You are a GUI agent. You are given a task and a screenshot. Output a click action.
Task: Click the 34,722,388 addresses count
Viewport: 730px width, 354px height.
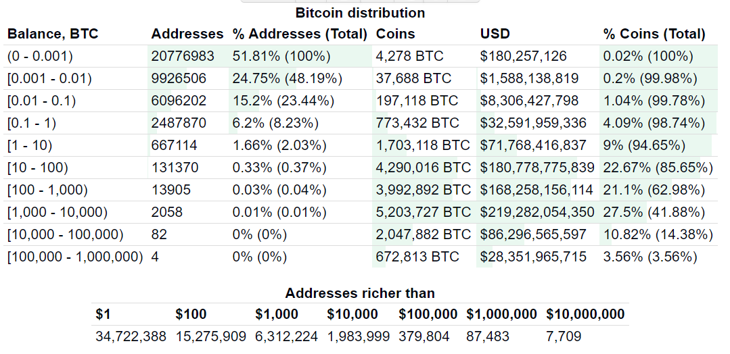tap(131, 336)
